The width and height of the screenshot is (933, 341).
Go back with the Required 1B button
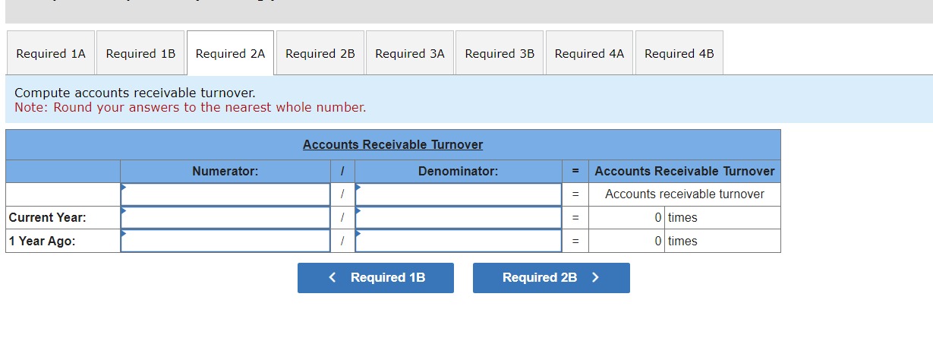tap(376, 278)
